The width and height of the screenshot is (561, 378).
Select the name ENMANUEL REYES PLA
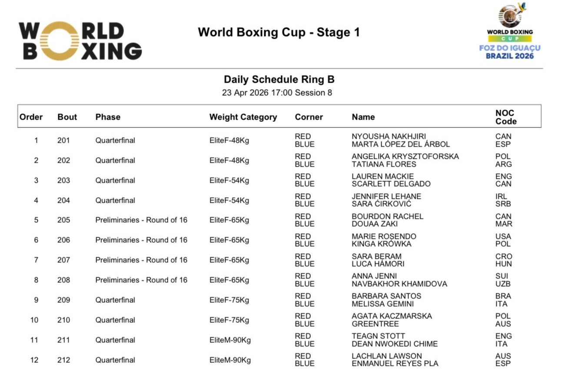[x=395, y=364]
